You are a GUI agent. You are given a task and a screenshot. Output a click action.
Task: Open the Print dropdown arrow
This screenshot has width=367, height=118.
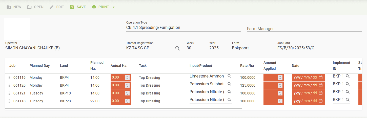(x=114, y=7)
